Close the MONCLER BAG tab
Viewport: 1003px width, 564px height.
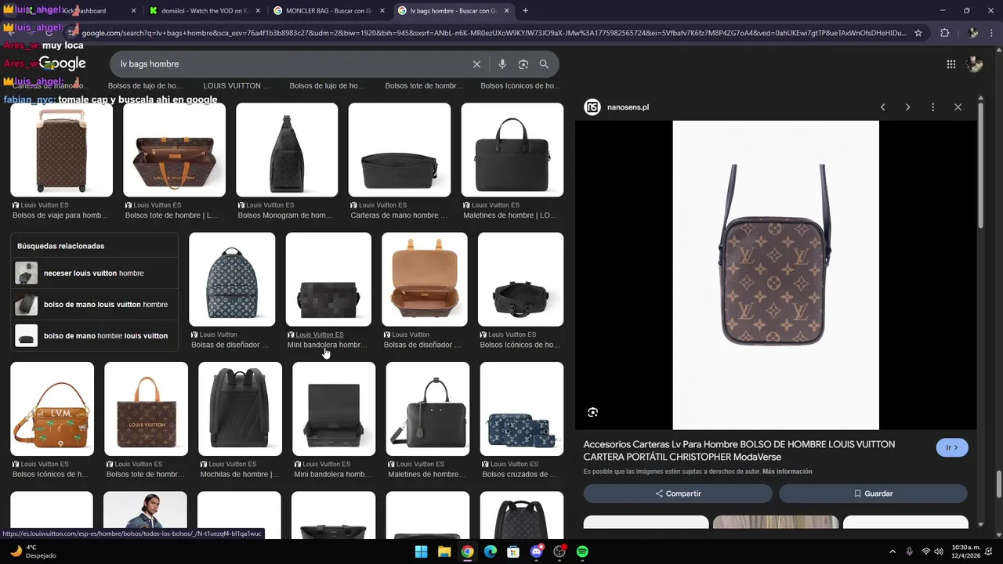[x=382, y=11]
